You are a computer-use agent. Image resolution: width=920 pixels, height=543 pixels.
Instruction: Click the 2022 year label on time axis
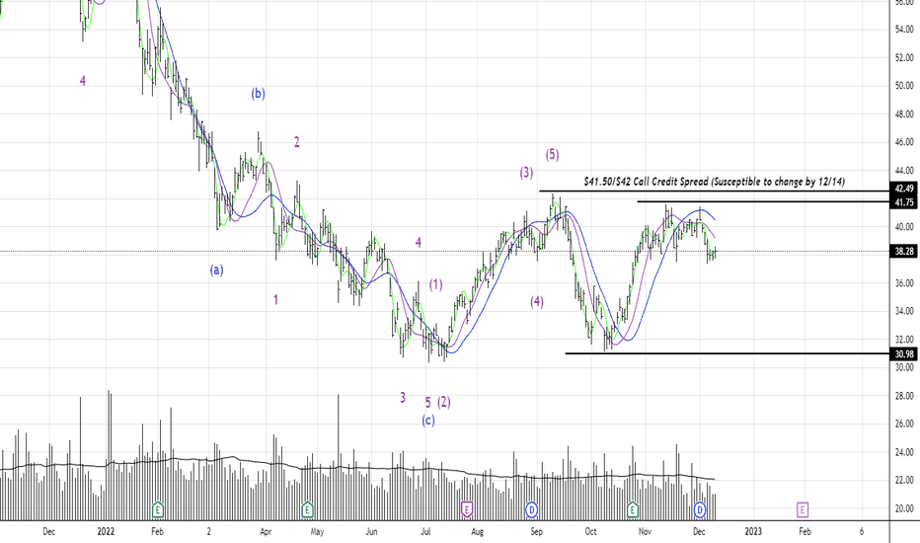tap(106, 532)
